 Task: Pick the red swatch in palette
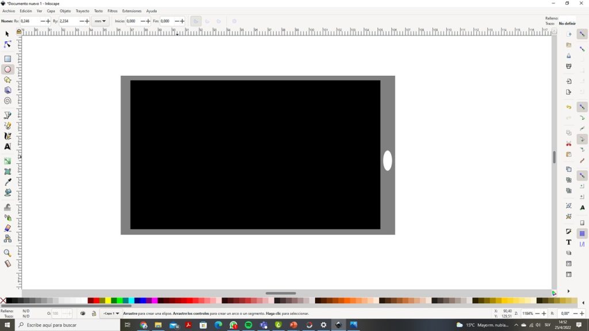pyautogui.click(x=97, y=301)
